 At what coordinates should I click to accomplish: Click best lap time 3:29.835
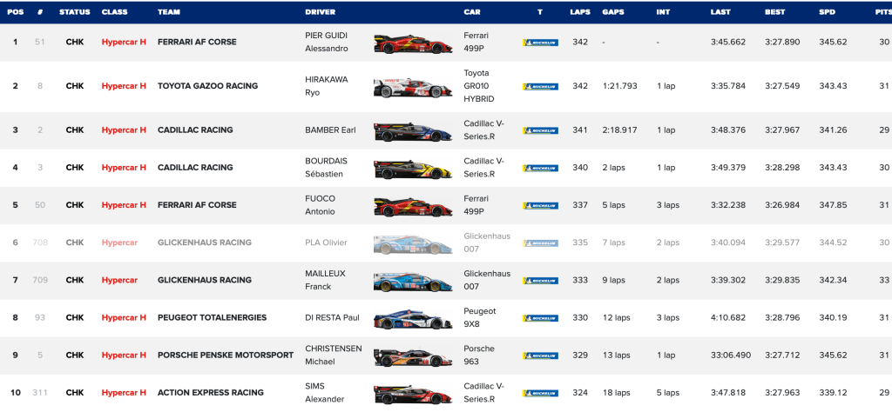point(782,280)
